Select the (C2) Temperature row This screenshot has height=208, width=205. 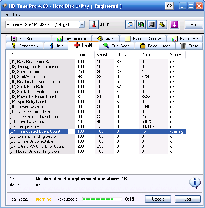[x=97, y=126]
